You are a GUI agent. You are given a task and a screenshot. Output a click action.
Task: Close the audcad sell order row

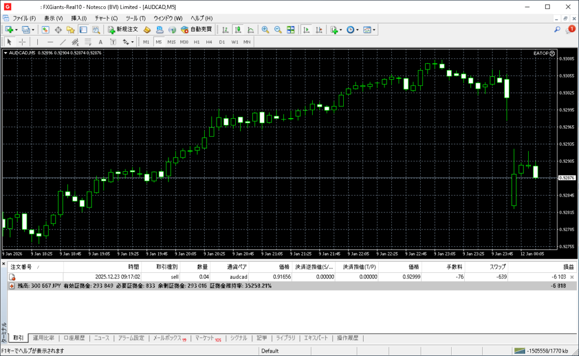click(572, 277)
